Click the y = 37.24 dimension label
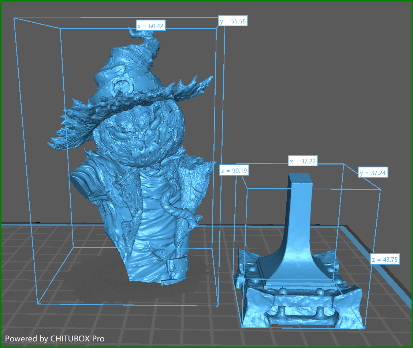This screenshot has height=348, width=413. click(x=373, y=173)
